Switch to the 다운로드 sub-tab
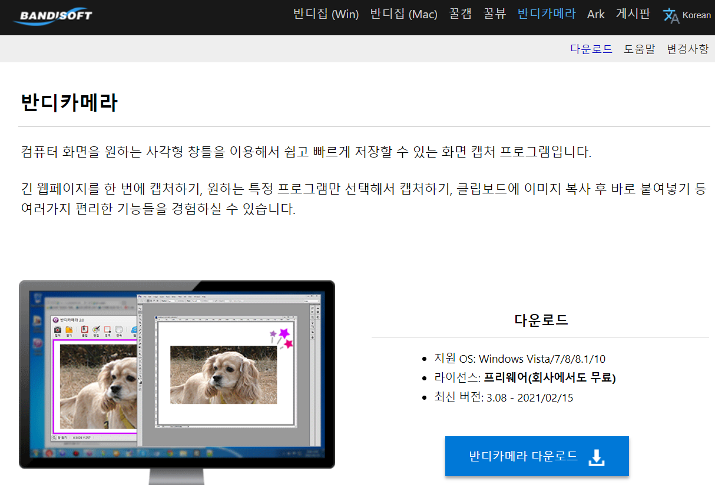715x485 pixels. point(591,49)
